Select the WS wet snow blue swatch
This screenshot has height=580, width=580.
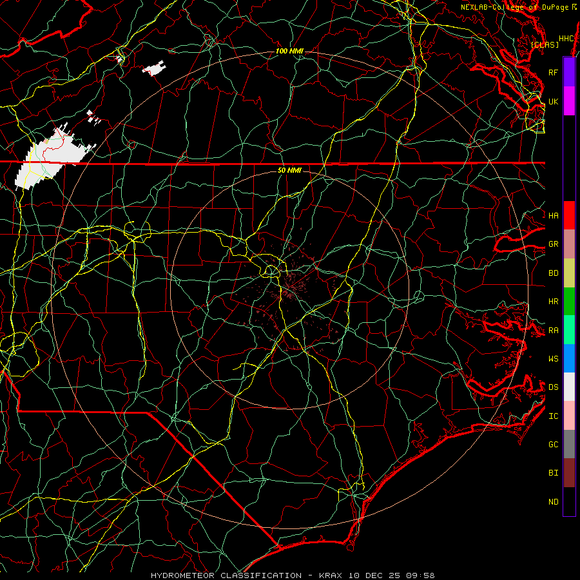569,358
